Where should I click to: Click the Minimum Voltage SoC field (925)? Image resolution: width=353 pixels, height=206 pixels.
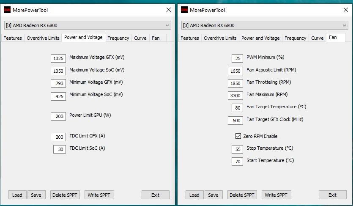[x=58, y=96]
